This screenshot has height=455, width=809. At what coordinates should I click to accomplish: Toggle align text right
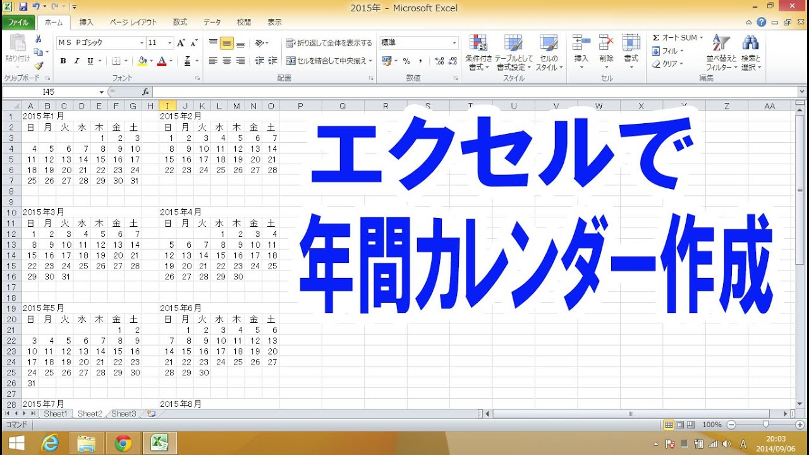point(241,61)
